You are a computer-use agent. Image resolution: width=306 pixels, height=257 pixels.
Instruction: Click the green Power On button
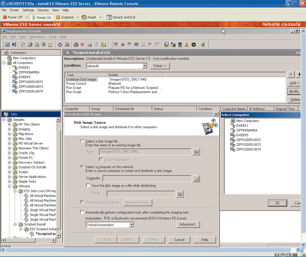pos(42,18)
